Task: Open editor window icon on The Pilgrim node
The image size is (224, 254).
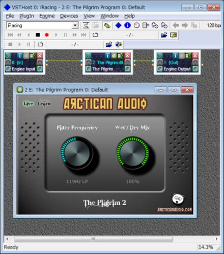Action: [x=114, y=55]
